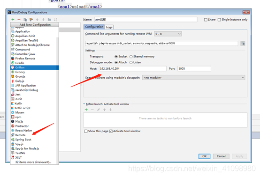Click the green plus Add New Configuration icon

[13, 20]
